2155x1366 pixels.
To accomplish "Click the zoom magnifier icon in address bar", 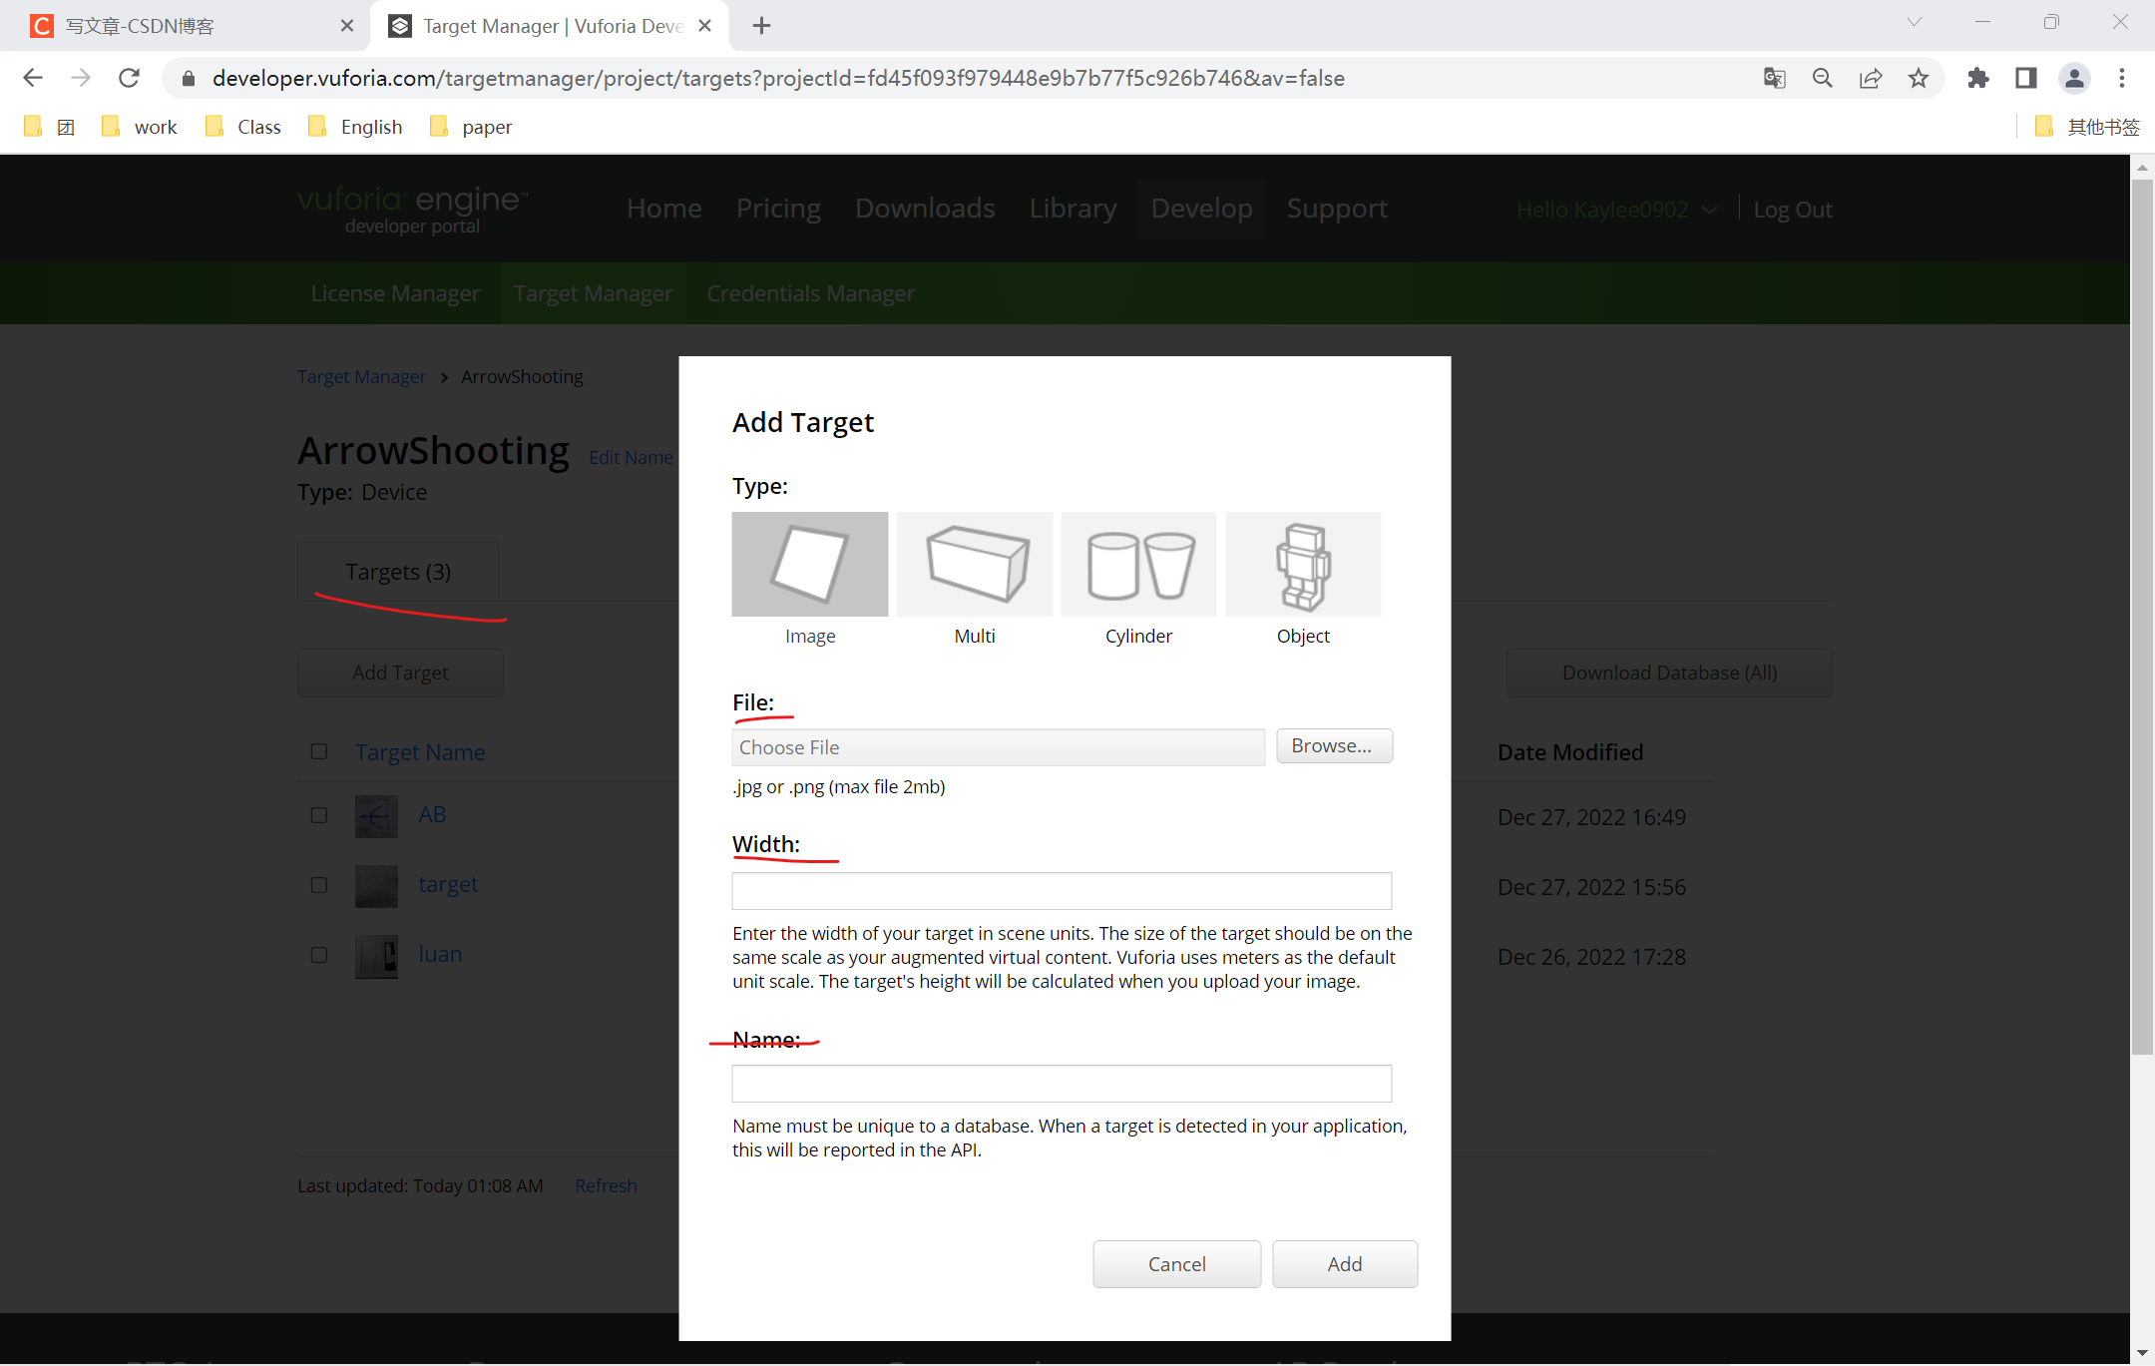I will (x=1822, y=78).
